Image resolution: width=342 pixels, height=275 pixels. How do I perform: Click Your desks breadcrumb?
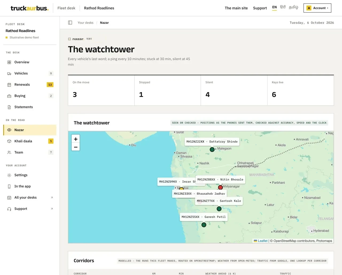[x=85, y=23]
